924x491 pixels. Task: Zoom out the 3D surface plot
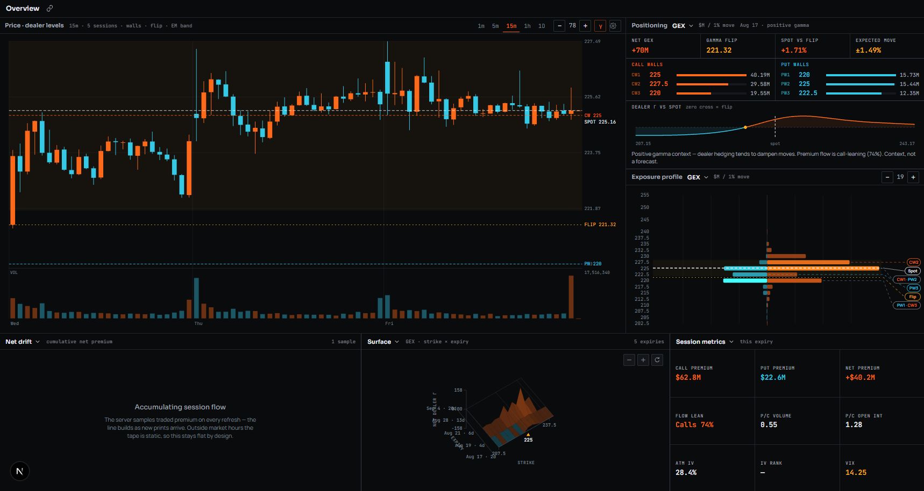click(629, 360)
